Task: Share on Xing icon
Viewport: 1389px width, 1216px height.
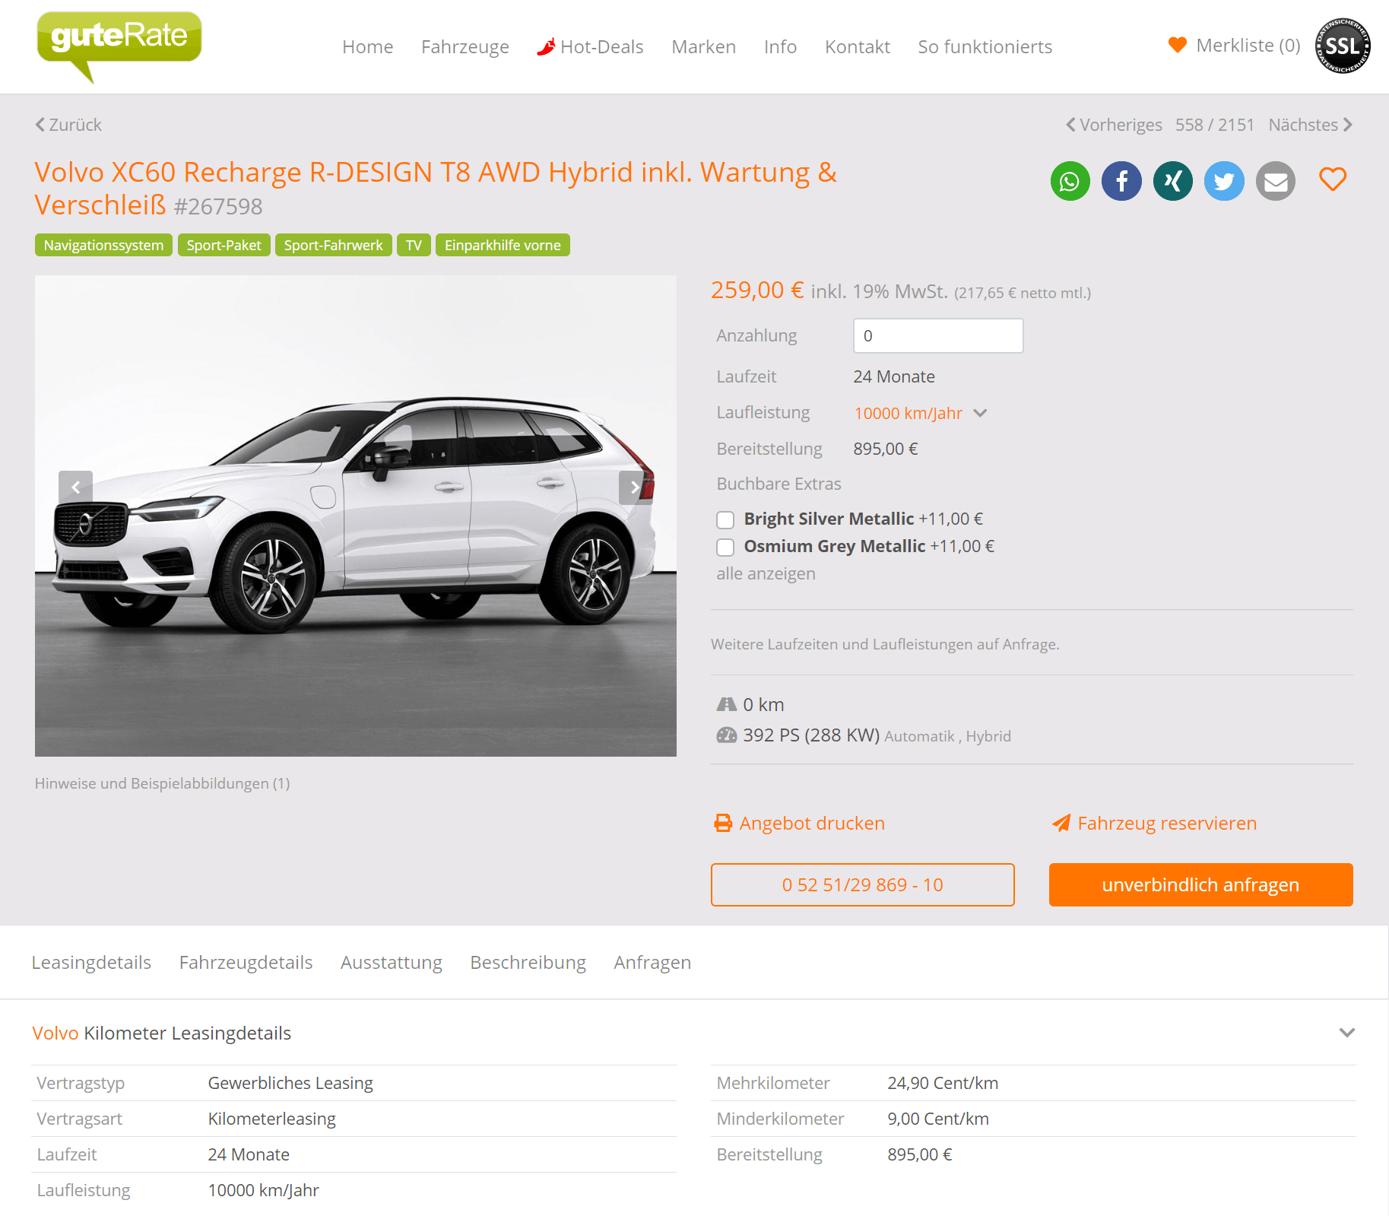Action: (1172, 181)
